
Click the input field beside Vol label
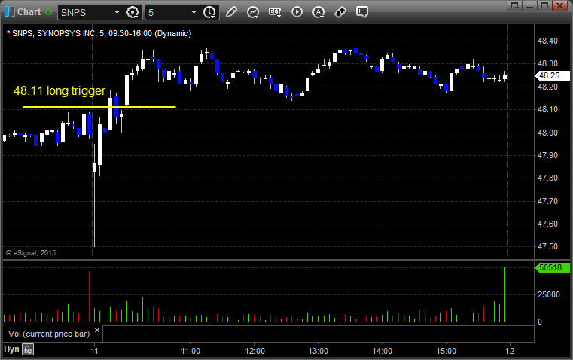tap(318, 334)
